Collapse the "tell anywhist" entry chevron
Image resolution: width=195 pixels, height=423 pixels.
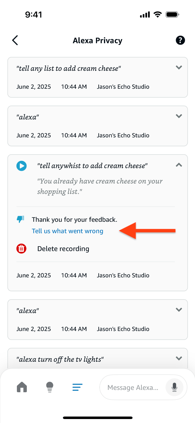(x=179, y=164)
